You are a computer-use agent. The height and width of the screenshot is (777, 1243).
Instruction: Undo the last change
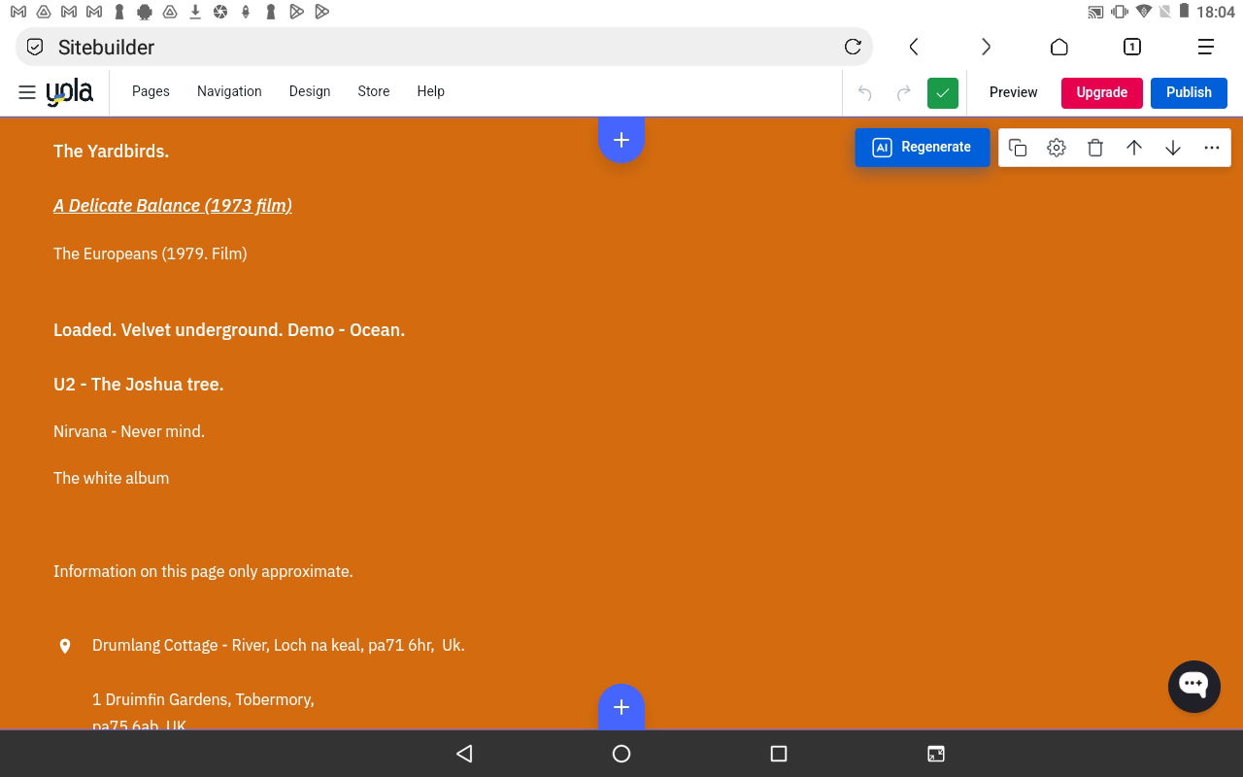864,92
